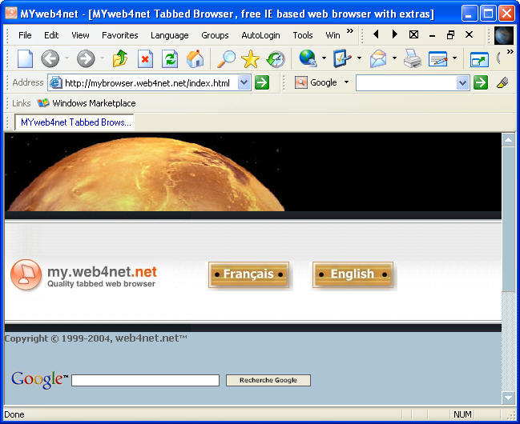Screen dimensions: 520x424
Task: Choose the Français language button
Action: [248, 274]
